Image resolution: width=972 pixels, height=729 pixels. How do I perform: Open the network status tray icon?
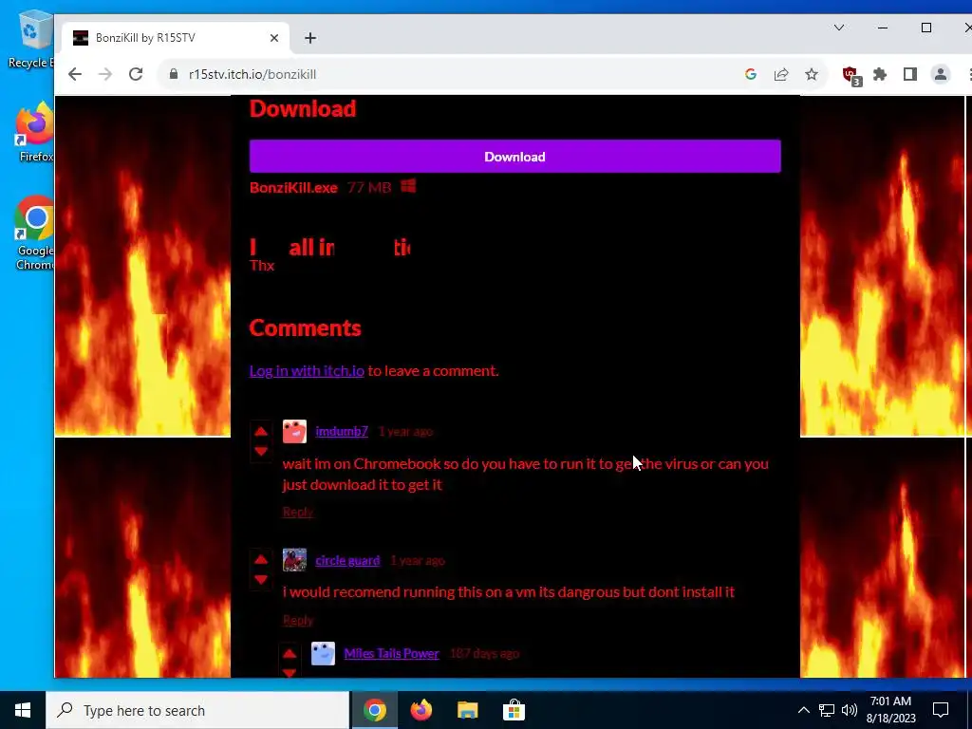[827, 710]
